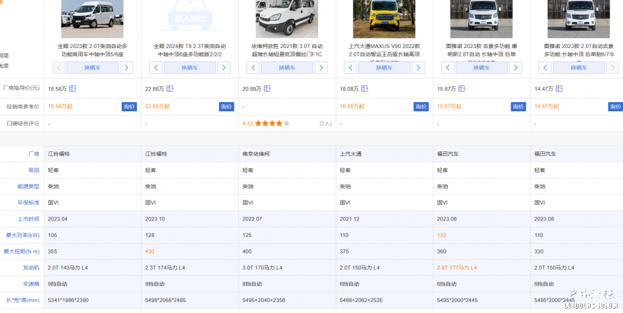Open yellow MAXUS V90 van photo
Viewport: 623px width, 313px height.
coord(385,19)
